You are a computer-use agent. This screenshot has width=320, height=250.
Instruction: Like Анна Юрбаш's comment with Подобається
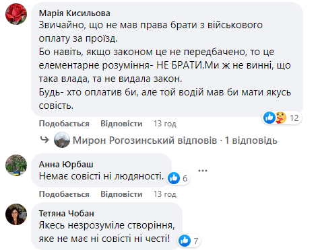click(64, 194)
